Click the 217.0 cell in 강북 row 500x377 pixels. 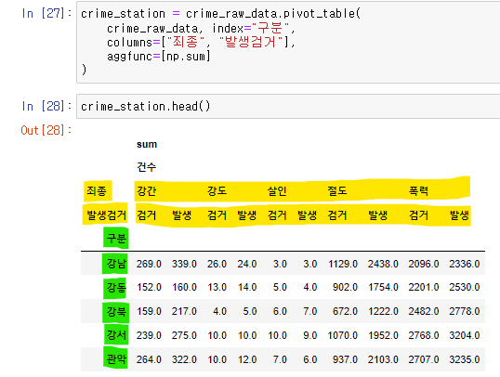coord(184,311)
